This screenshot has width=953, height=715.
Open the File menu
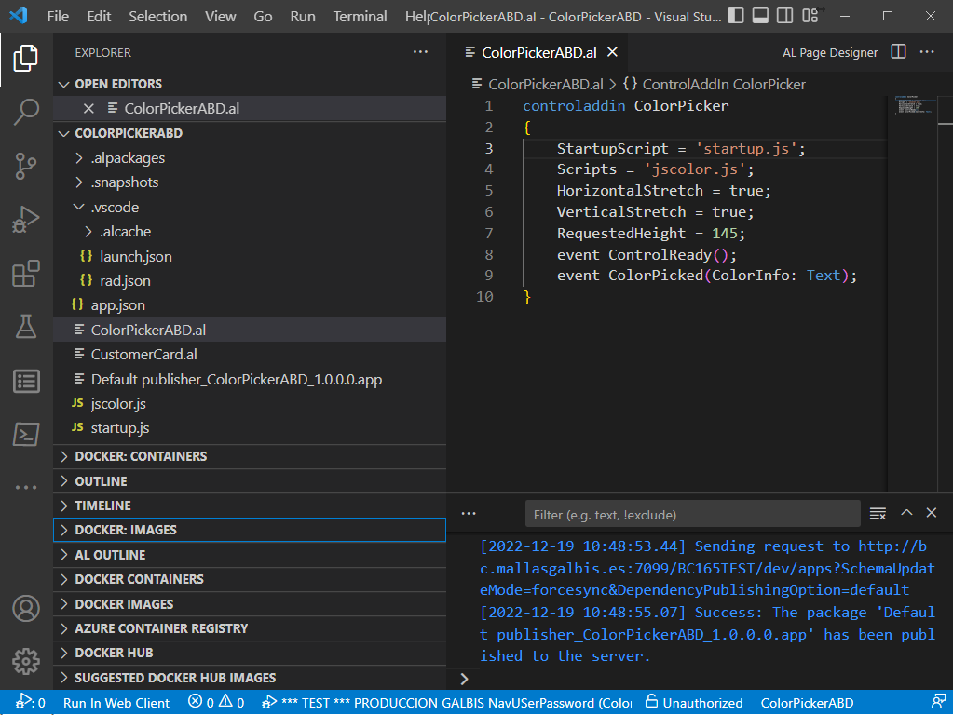click(58, 17)
